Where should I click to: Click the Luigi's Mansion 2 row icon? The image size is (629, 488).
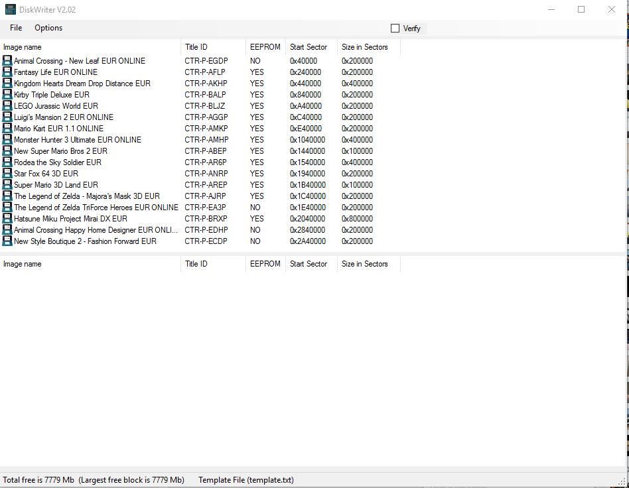coord(7,117)
